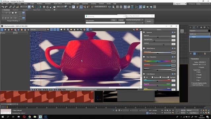Activate the Select and Move tool
Viewport: 211px width, 119px height.
point(44,7)
